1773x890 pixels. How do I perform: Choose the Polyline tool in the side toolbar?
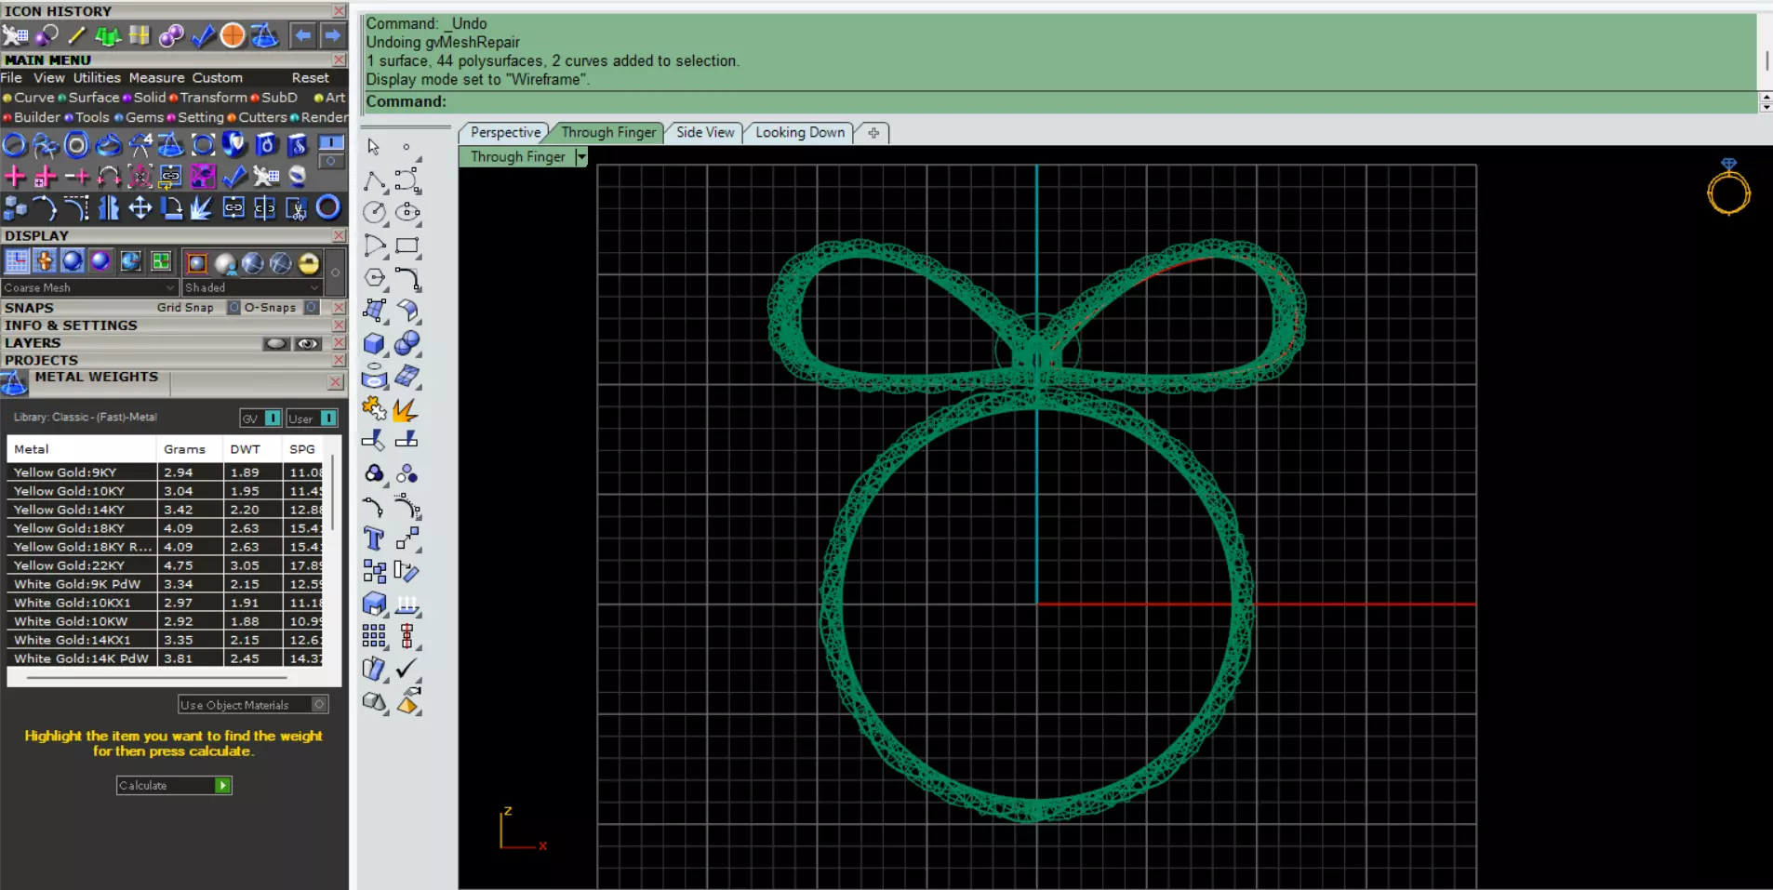375,179
